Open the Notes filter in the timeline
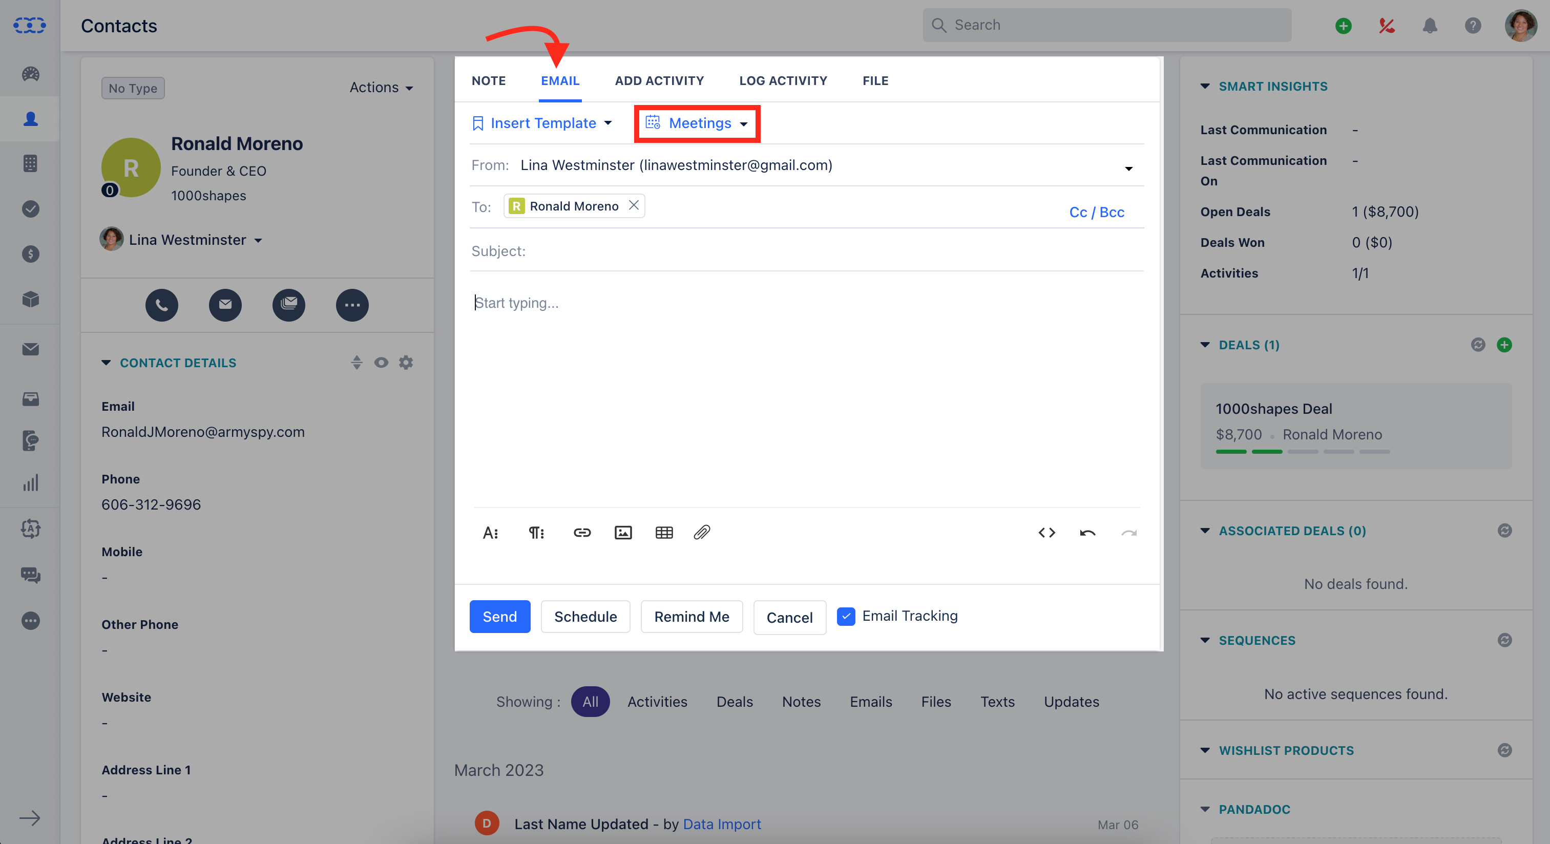 [x=801, y=701]
